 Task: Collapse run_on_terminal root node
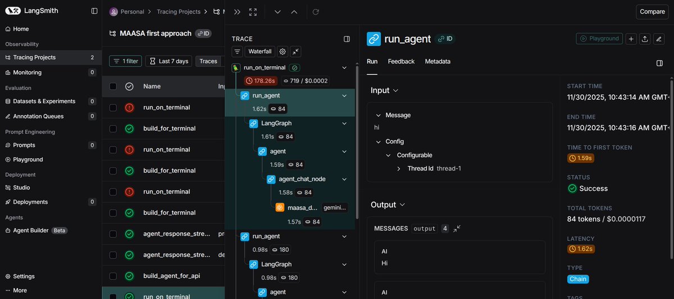344,67
